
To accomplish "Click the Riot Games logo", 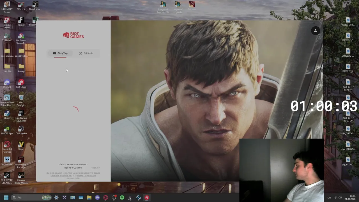I will pos(73,35).
